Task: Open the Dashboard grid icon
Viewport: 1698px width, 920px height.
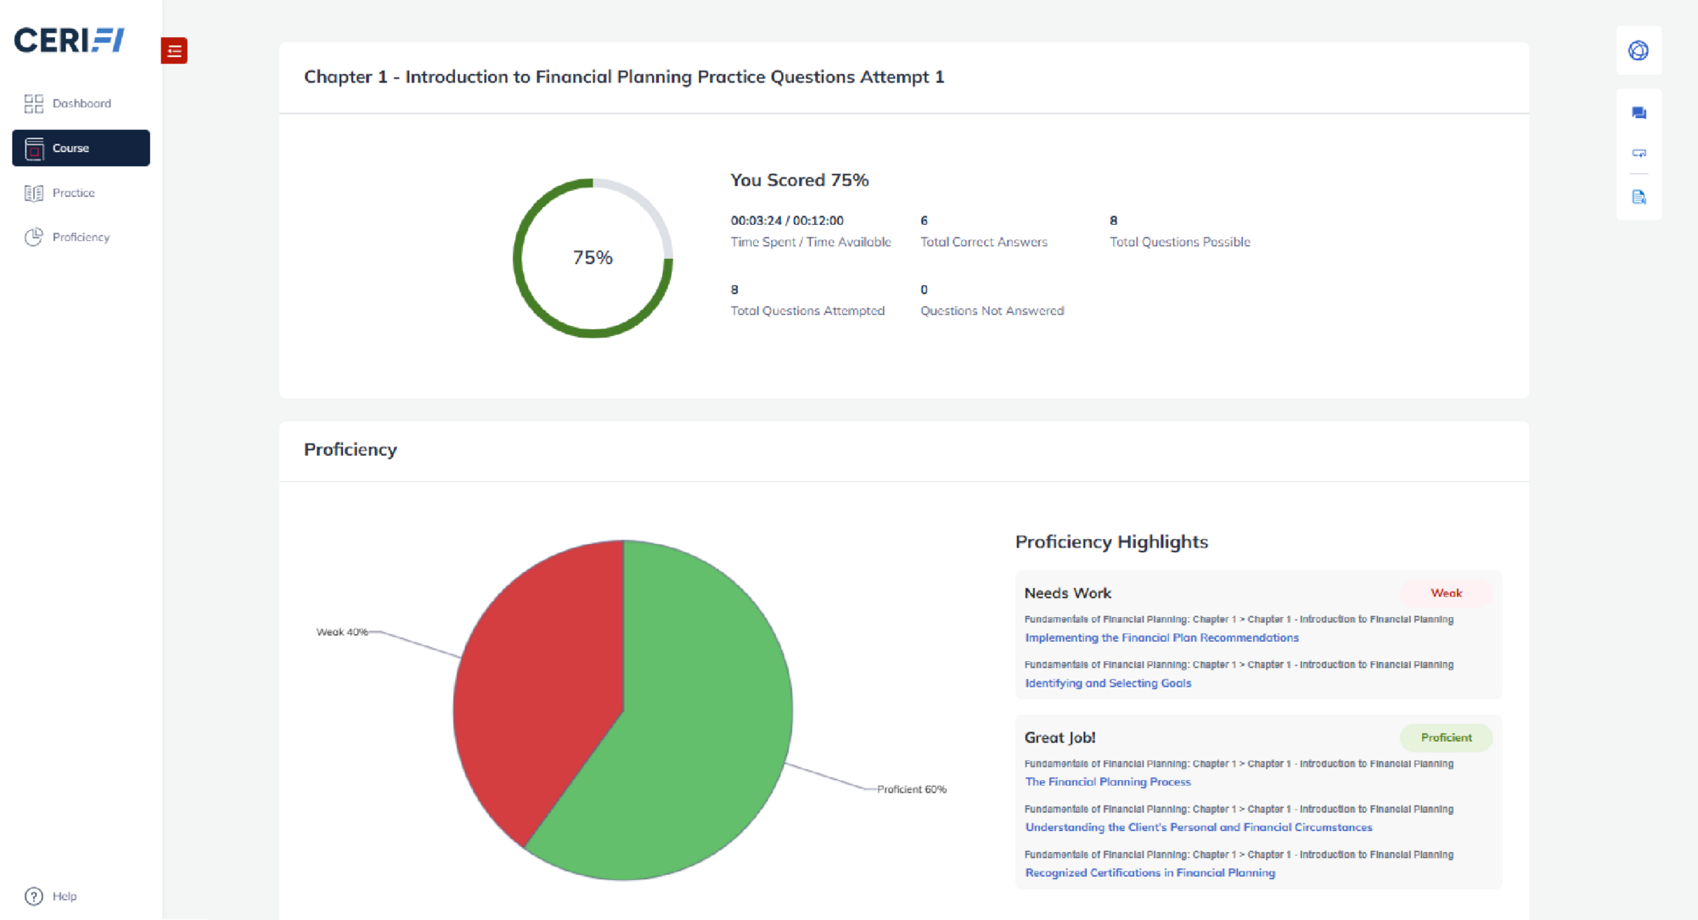Action: click(34, 104)
